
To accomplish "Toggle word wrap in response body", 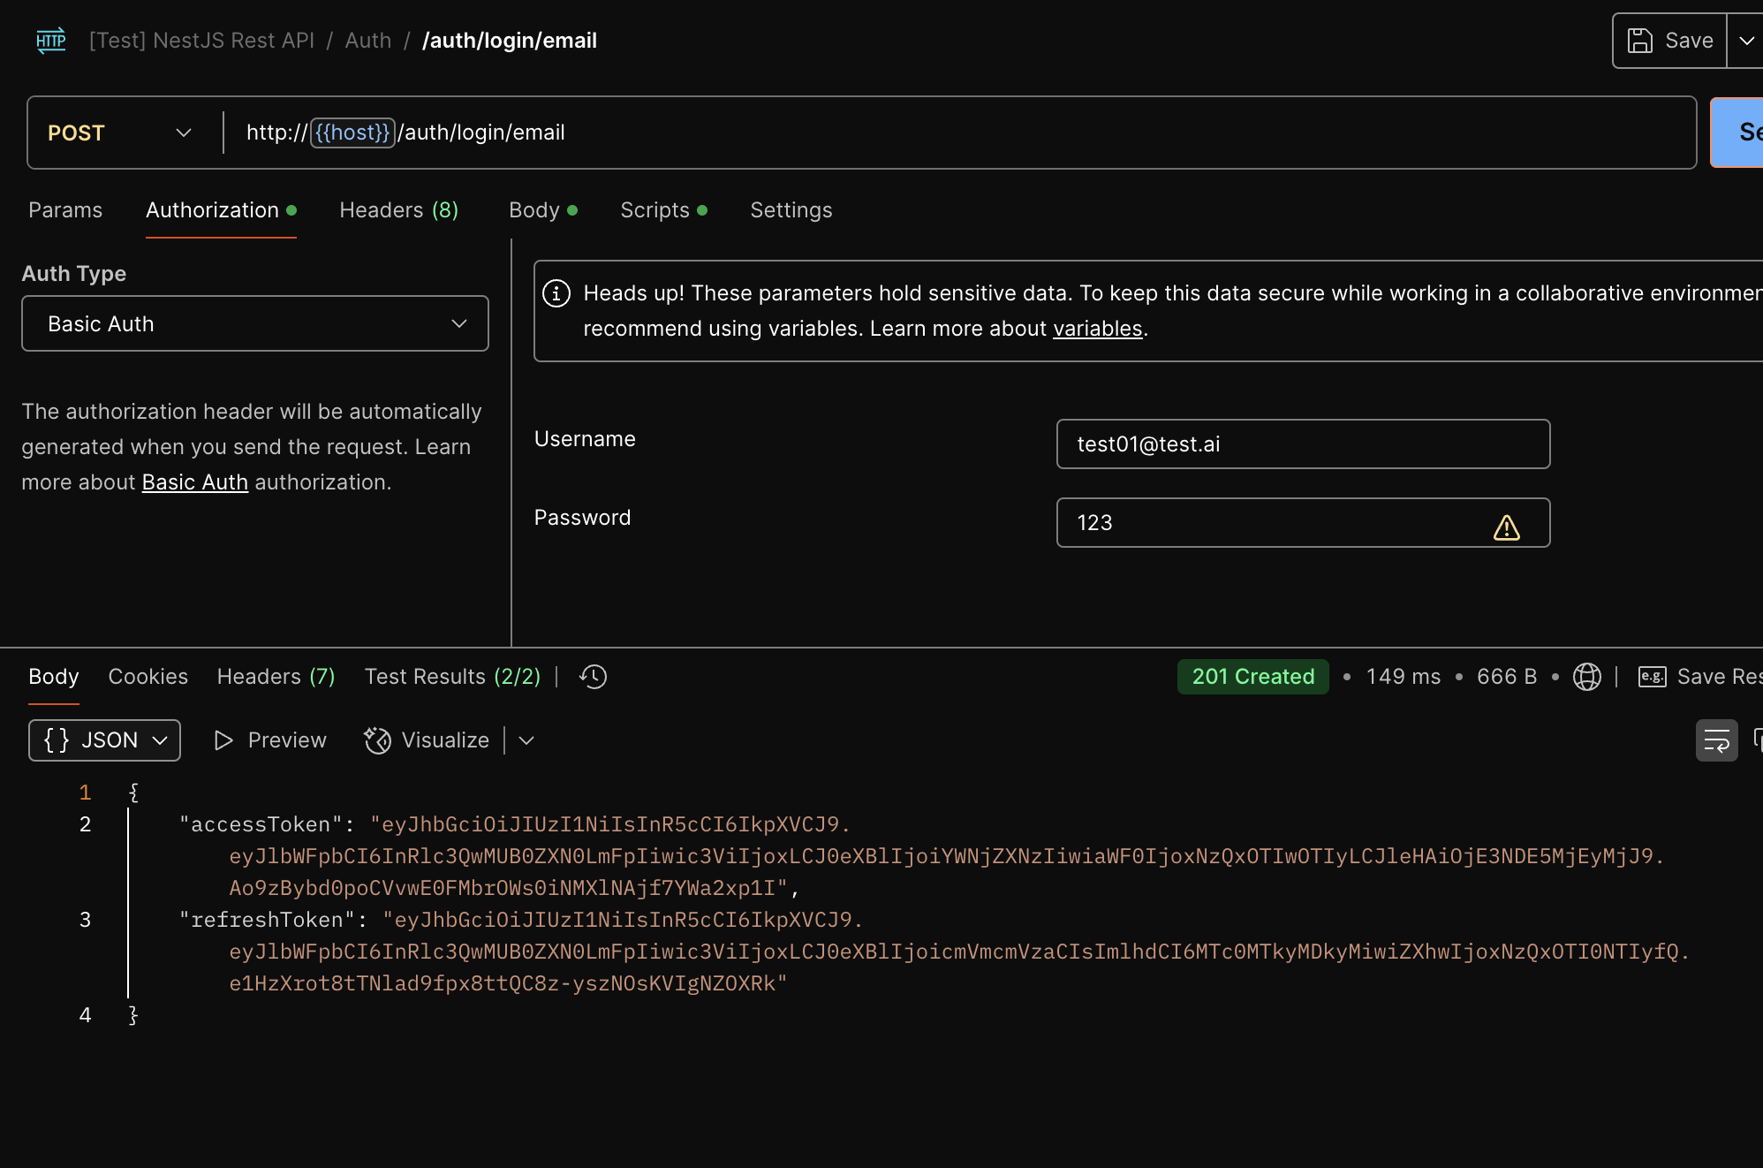I will pyautogui.click(x=1716, y=740).
